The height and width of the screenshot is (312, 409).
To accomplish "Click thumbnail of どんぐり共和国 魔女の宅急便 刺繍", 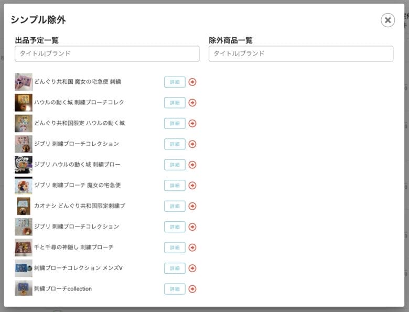I will point(24,82).
